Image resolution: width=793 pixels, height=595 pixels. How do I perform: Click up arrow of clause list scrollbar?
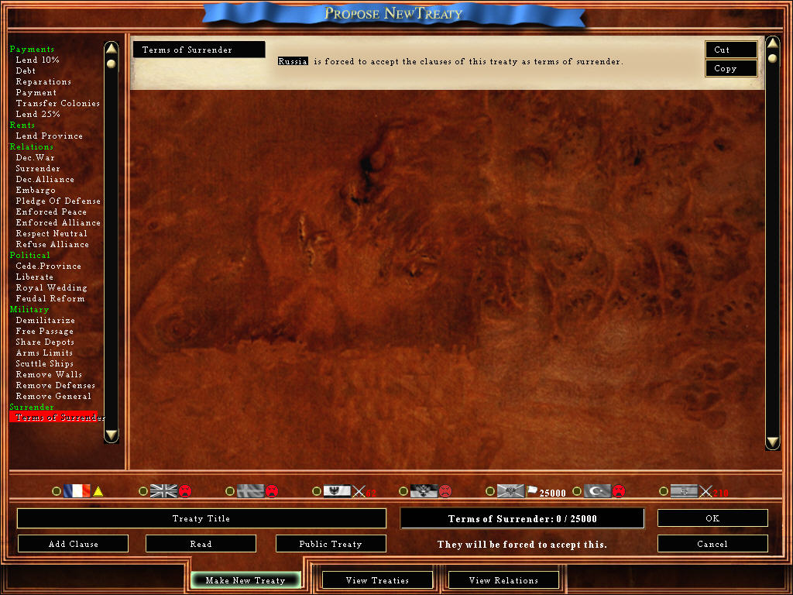coord(112,49)
